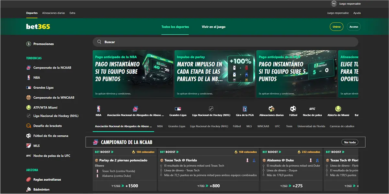This screenshot has height=194, width=389.
Task: Select the +275 Alabama @ Duke odds
Action: (x=297, y=186)
